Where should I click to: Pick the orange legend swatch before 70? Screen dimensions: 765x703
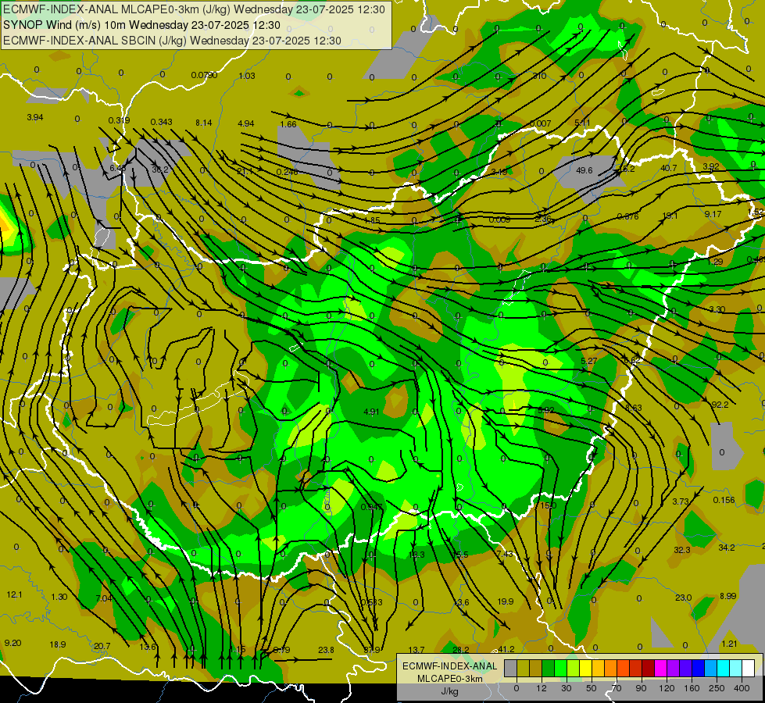click(x=611, y=668)
